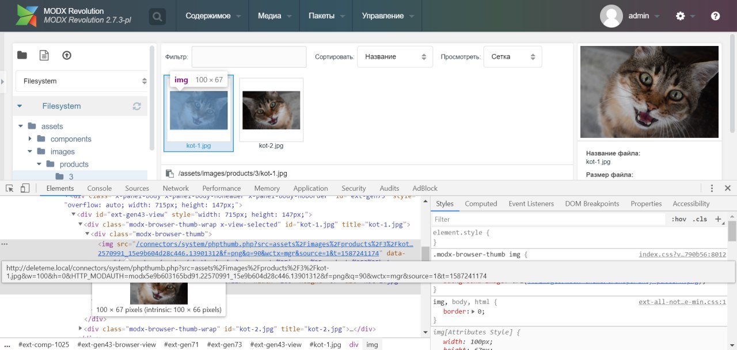Open the Application tab
Image resolution: width=737 pixels, height=350 pixels.
[310, 188]
